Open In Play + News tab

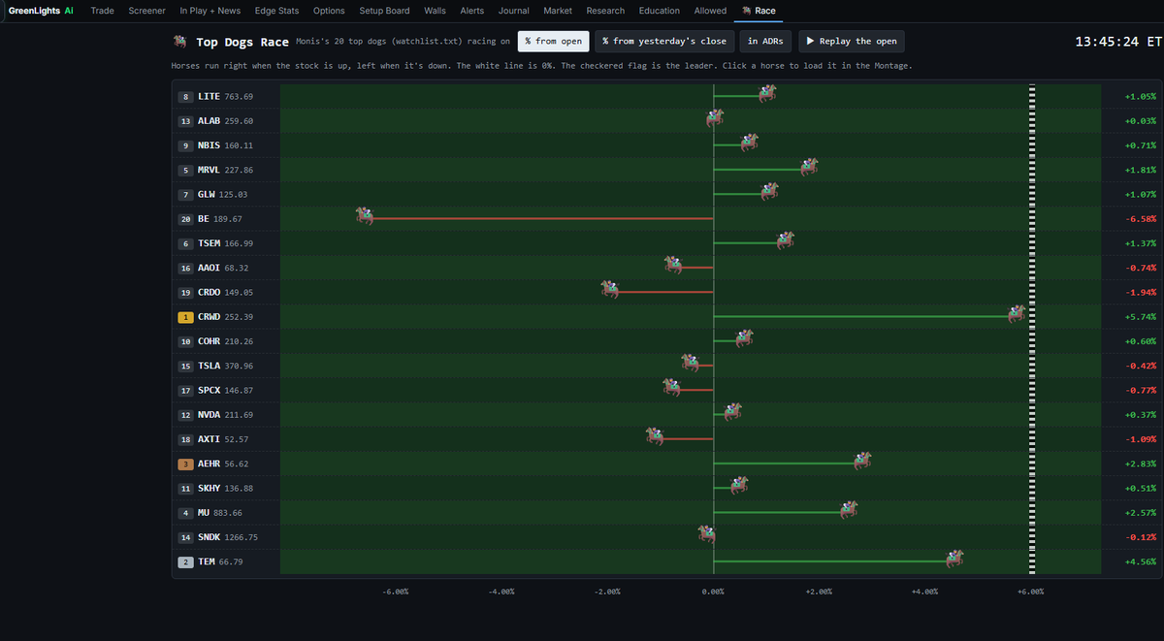(x=210, y=11)
